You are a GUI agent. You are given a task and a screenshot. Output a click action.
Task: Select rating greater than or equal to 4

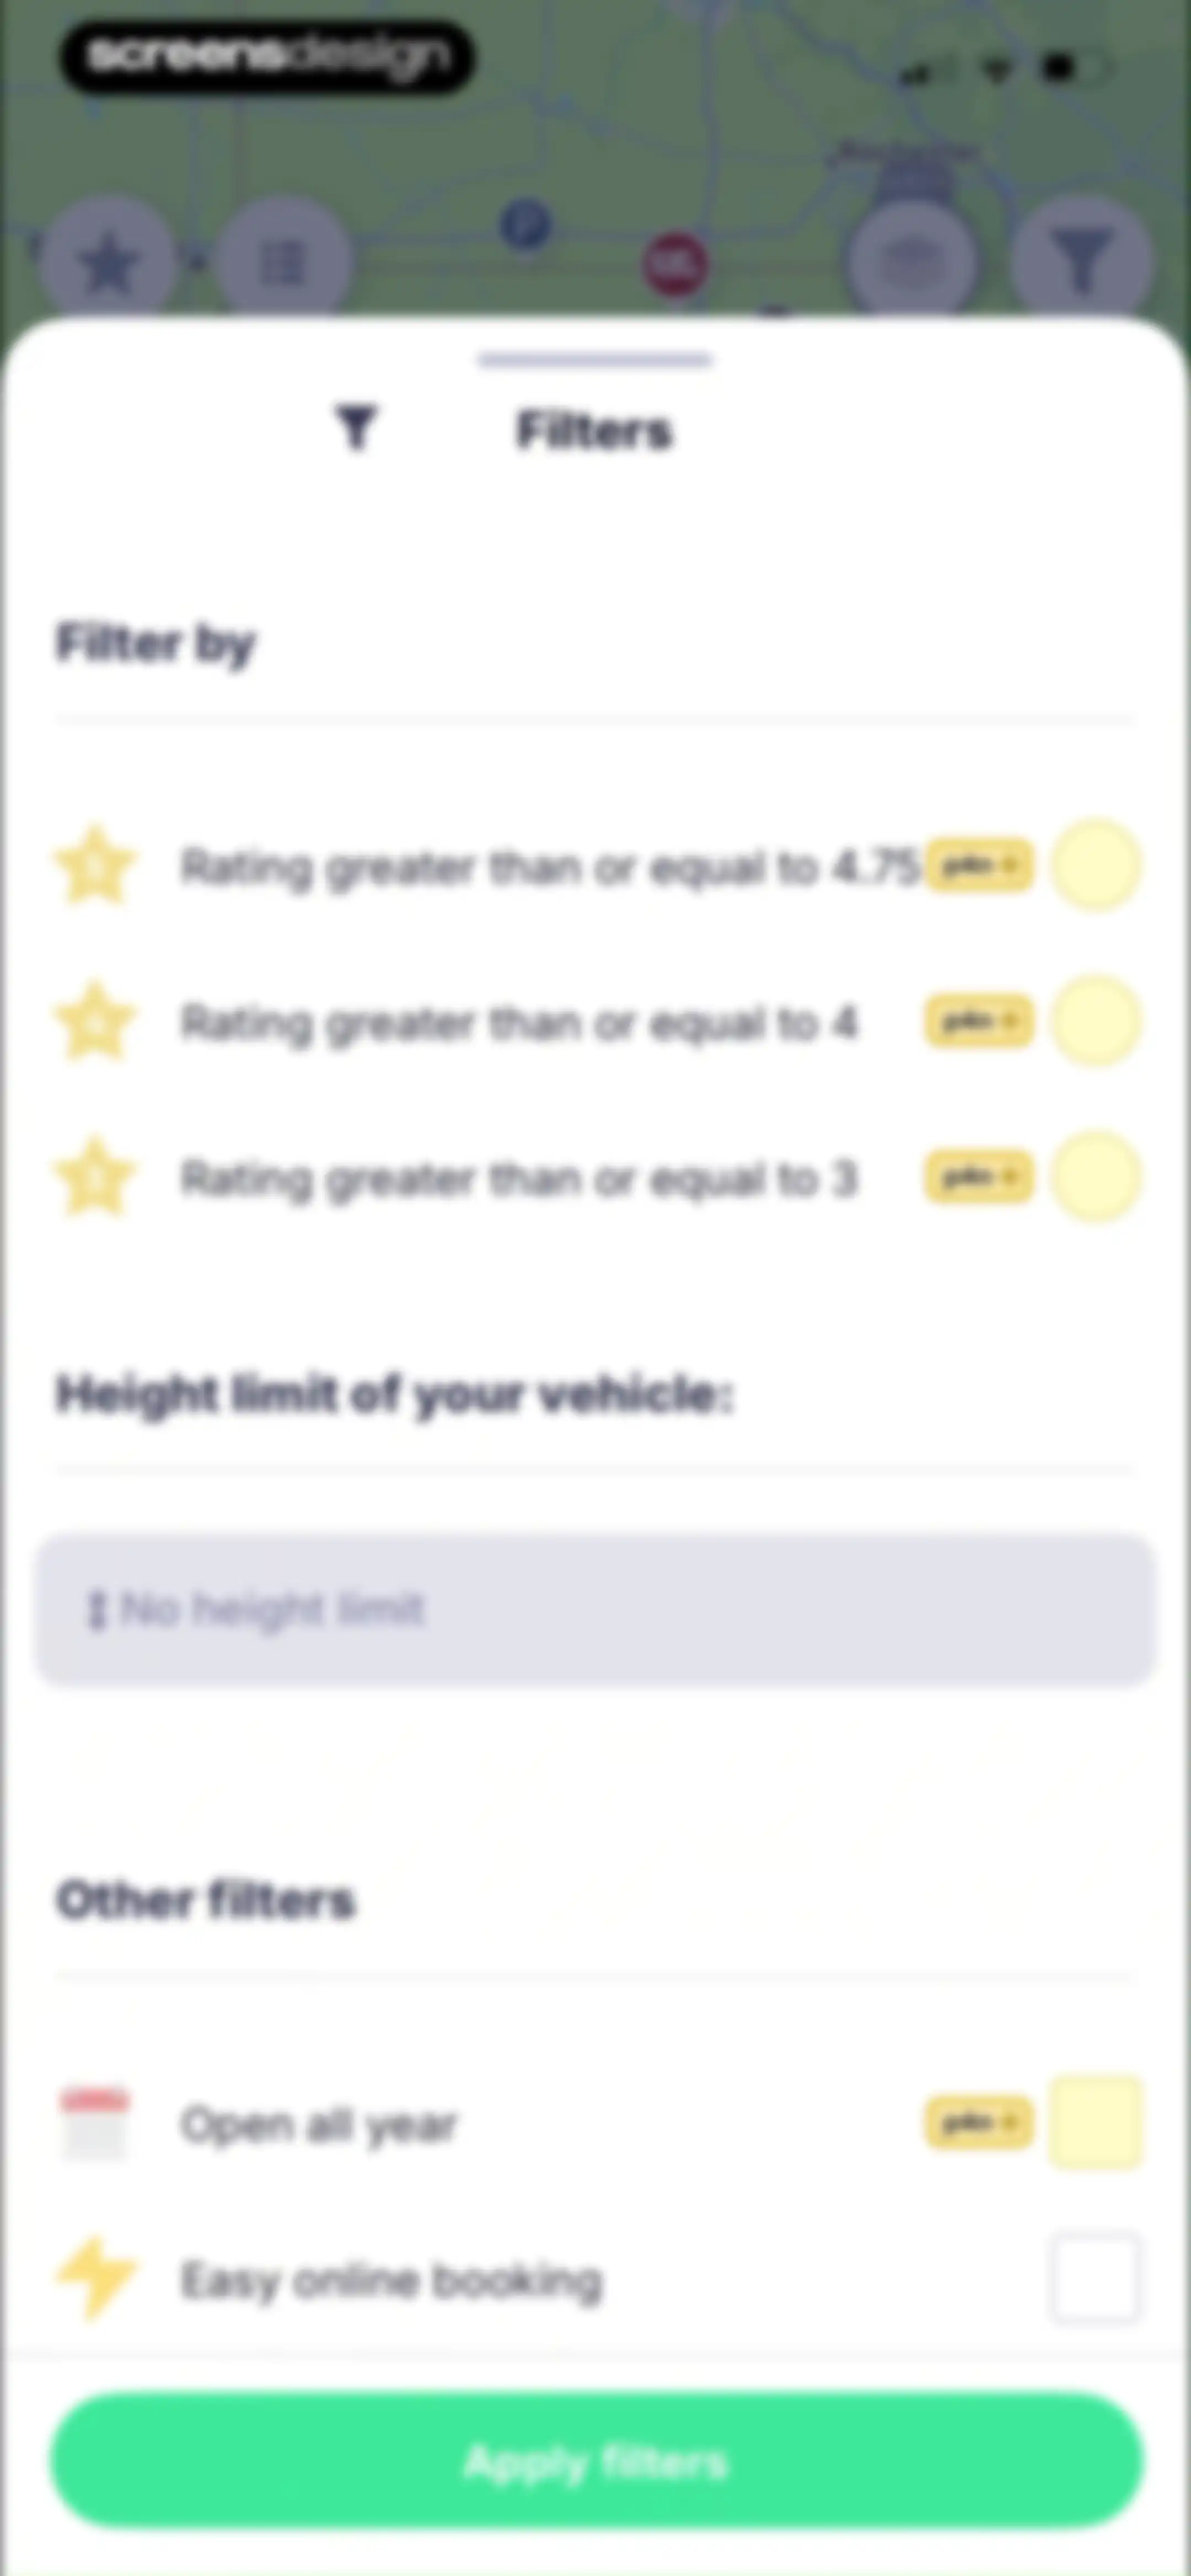(1096, 1021)
